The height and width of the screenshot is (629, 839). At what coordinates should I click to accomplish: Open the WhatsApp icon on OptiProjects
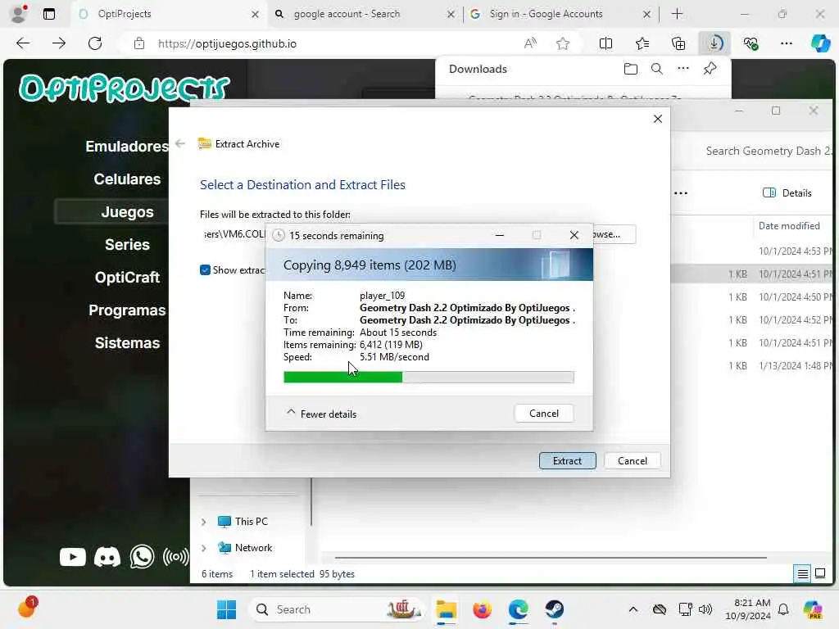(142, 557)
